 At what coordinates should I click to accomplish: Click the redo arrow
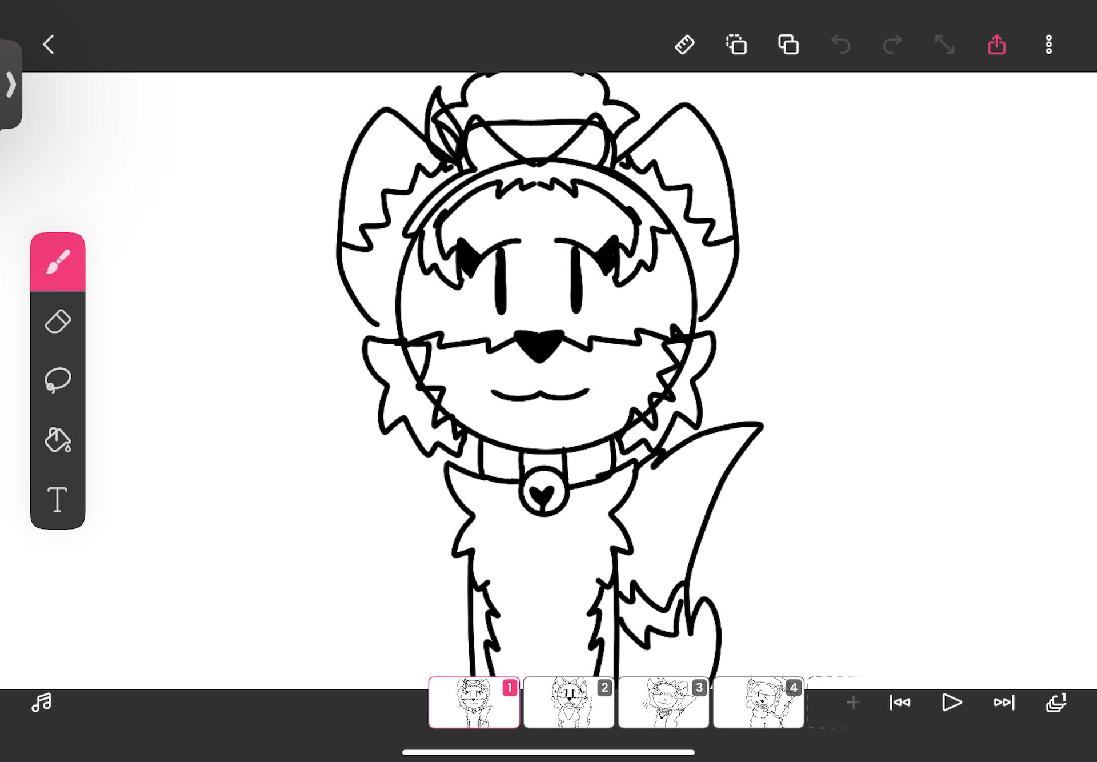892,45
